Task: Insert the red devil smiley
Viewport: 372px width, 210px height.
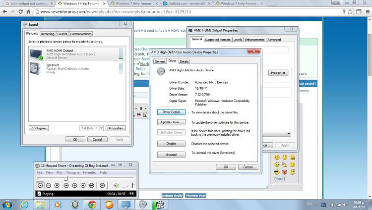Action: 285,172
